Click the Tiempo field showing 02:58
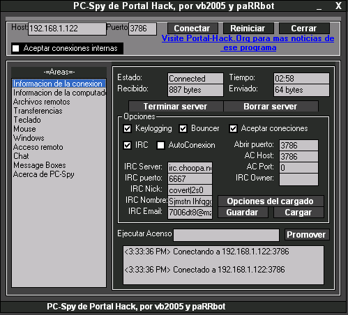348x315 pixels. (x=301, y=79)
